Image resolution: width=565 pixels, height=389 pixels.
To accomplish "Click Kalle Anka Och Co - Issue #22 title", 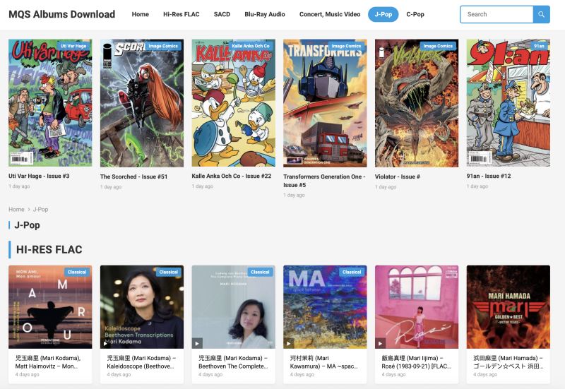I will pyautogui.click(x=232, y=176).
